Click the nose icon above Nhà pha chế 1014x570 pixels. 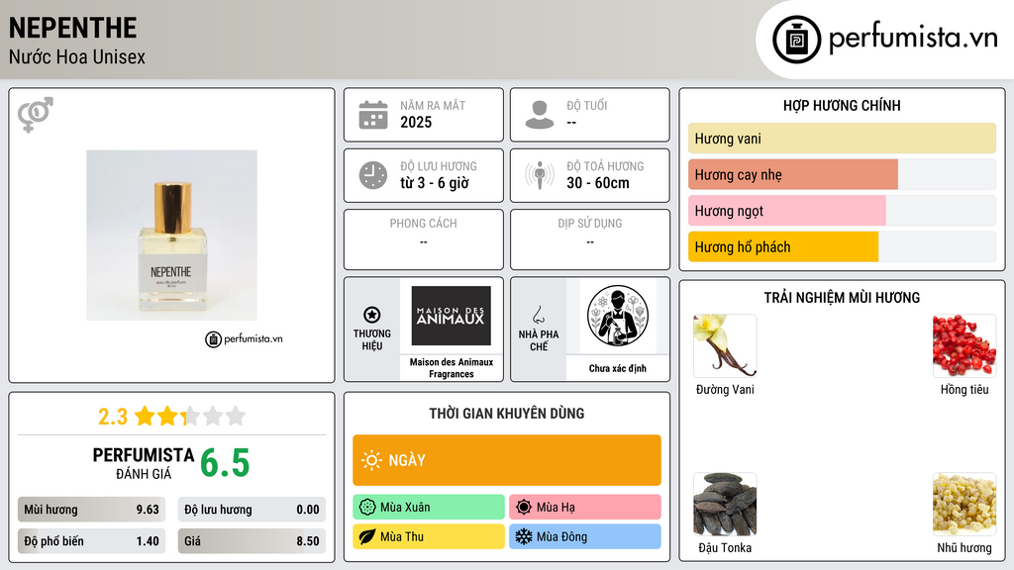coord(538,315)
